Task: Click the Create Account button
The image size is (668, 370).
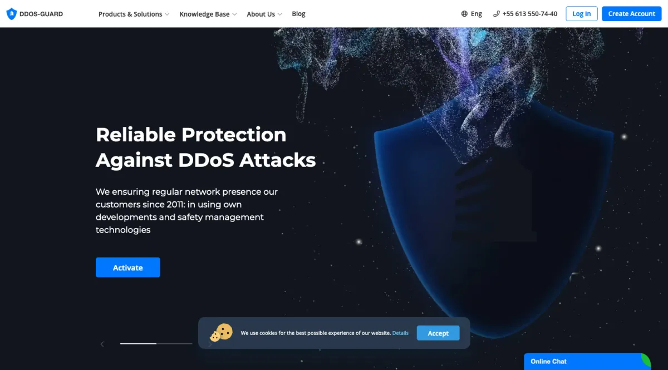Action: click(631, 14)
